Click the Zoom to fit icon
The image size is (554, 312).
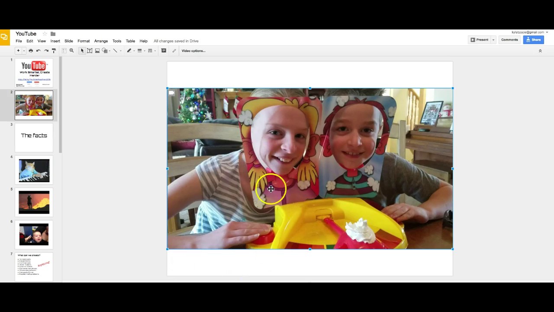click(x=64, y=51)
